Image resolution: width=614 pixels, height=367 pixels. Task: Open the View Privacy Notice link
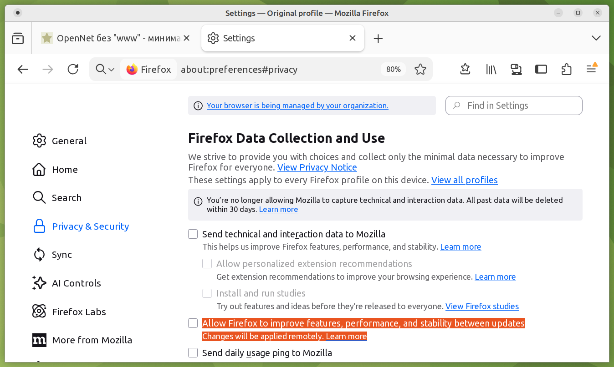pyautogui.click(x=317, y=167)
